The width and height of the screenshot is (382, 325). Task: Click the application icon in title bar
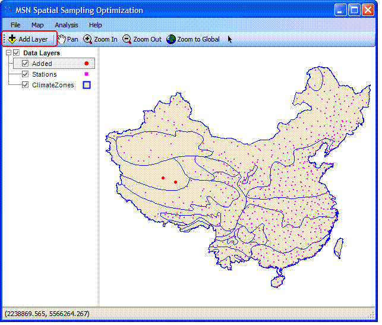(x=8, y=10)
